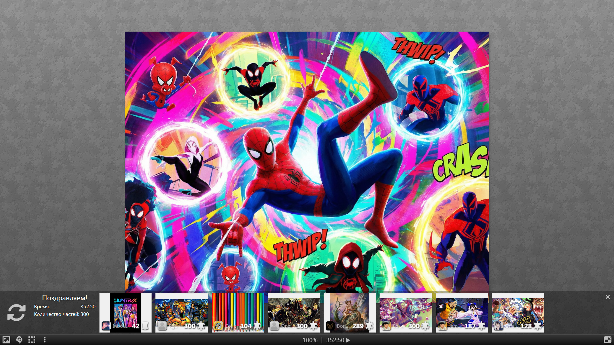Toggle the image preview icon

6,340
